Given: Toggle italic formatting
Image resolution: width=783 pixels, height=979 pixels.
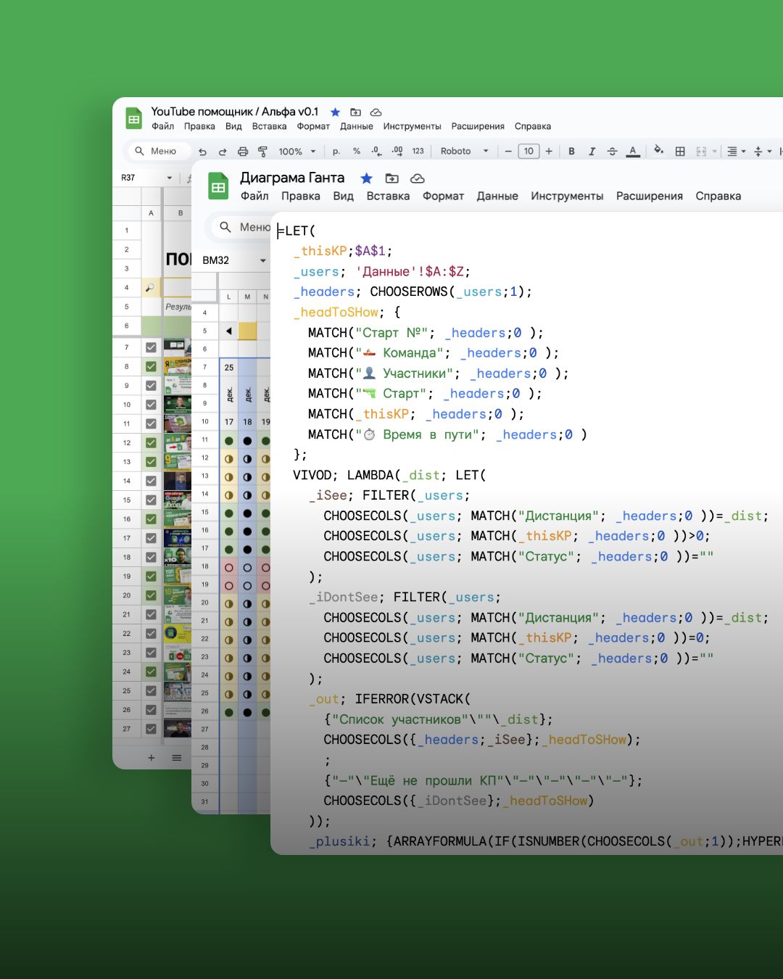Looking at the screenshot, I should pos(592,152).
